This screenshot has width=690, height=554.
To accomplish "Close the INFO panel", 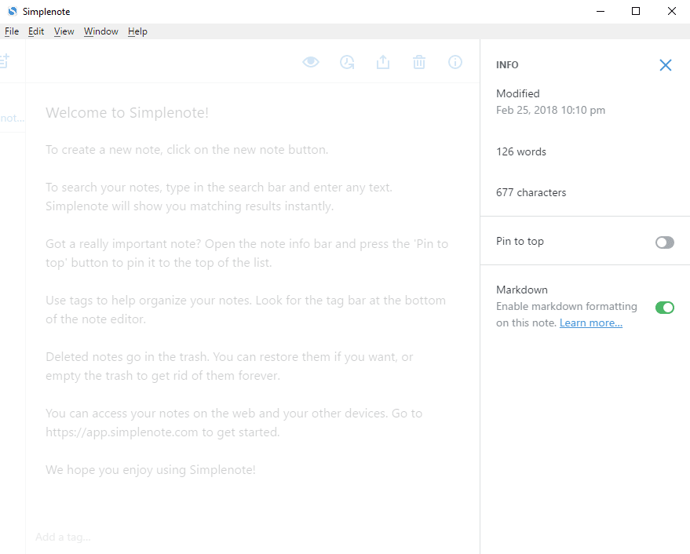I will pos(666,65).
